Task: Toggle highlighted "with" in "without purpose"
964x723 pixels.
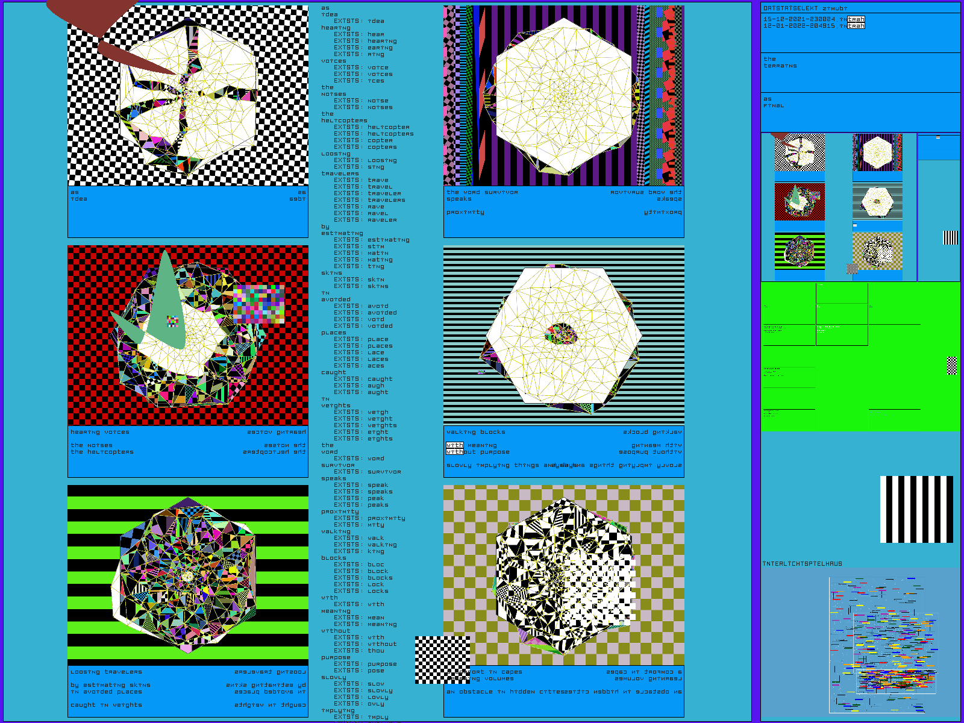Action: point(455,452)
